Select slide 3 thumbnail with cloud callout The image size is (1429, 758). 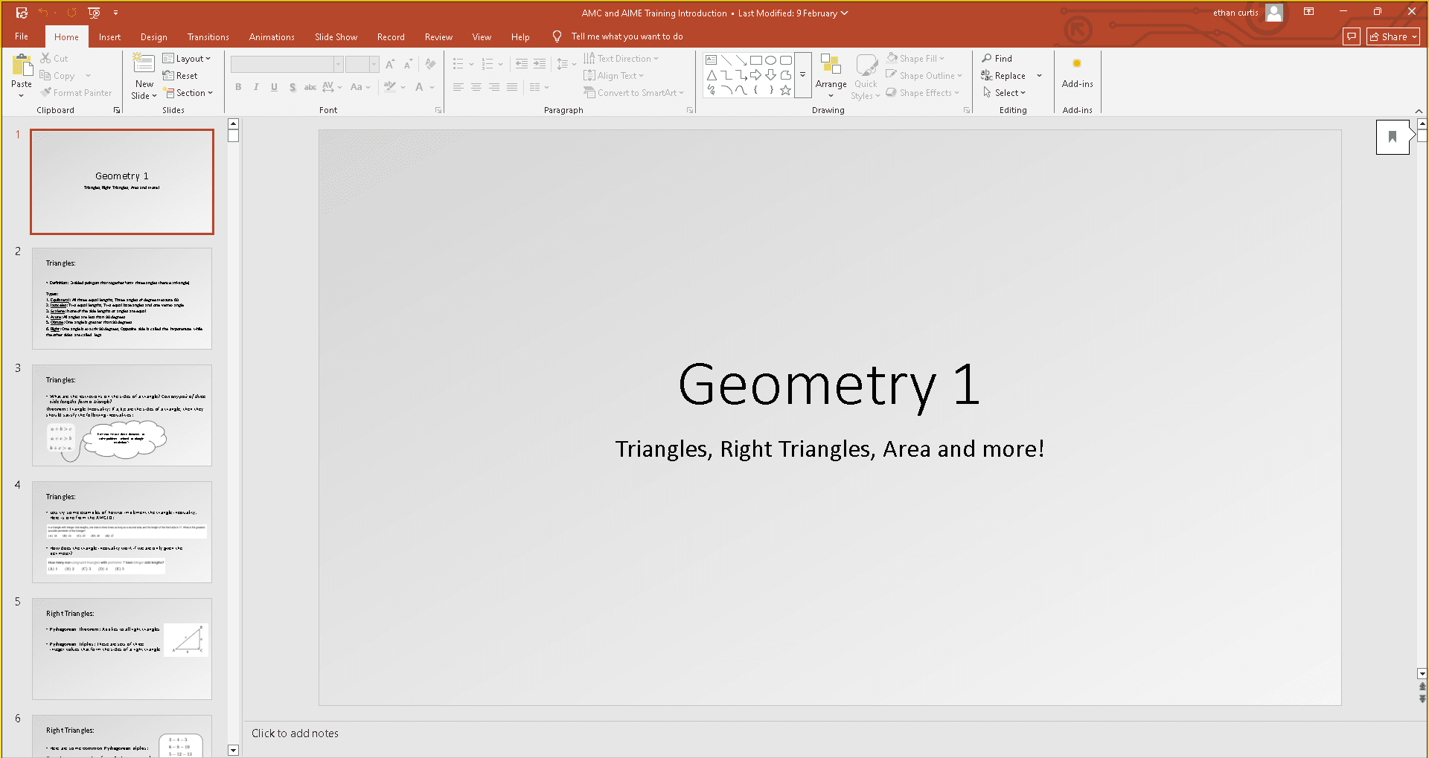(122, 415)
